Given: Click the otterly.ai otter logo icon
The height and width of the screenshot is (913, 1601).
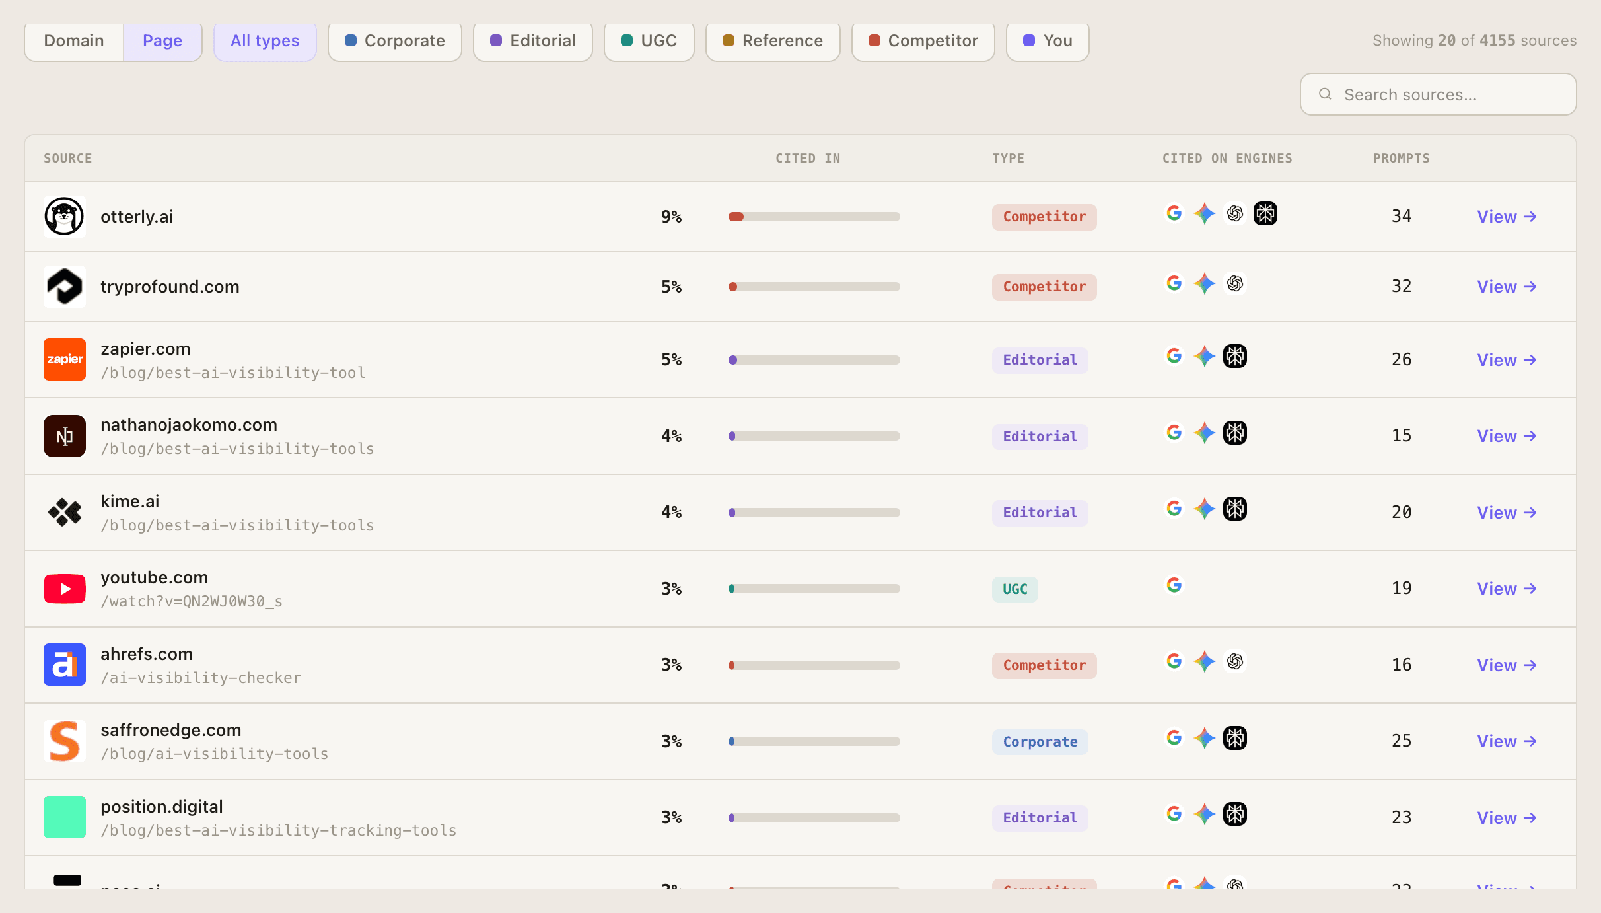Looking at the screenshot, I should click(64, 217).
